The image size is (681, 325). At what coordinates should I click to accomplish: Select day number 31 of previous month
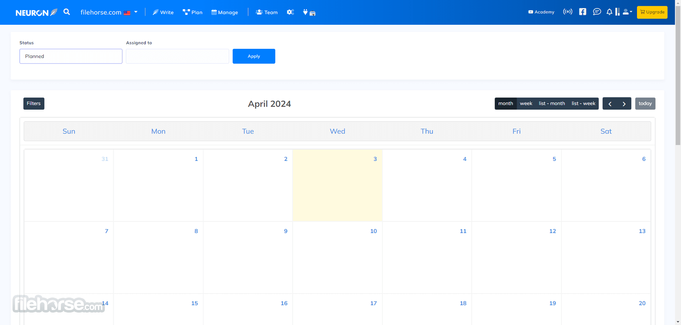point(105,159)
